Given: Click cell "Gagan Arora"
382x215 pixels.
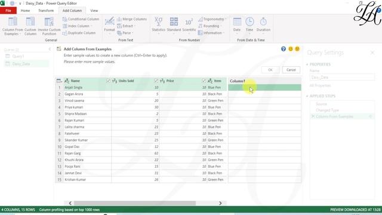Looking at the screenshot, I should pos(88,94).
